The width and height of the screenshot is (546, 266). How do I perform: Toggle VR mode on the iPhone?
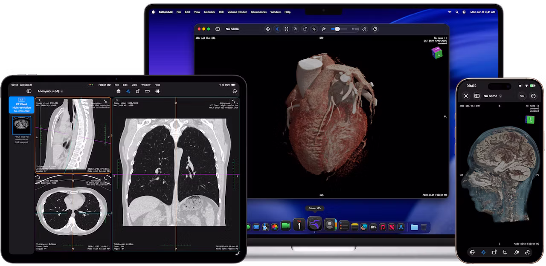pos(522,96)
